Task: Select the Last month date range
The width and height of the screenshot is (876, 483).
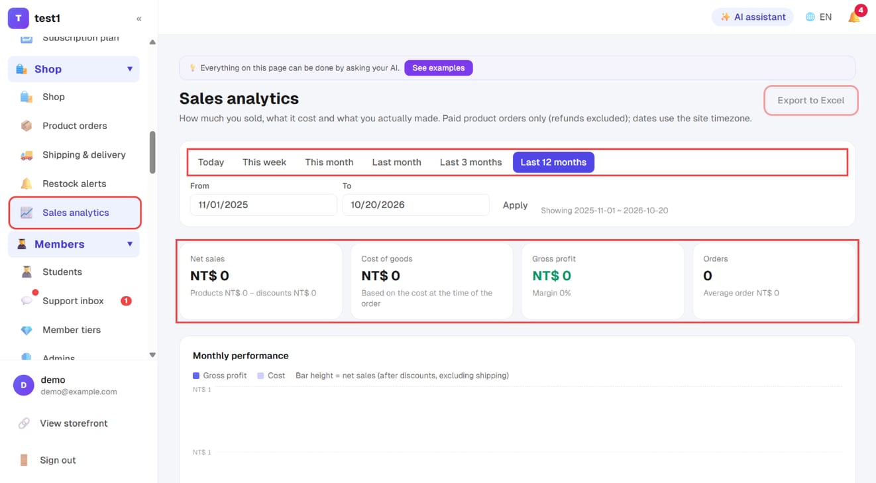Action: (397, 162)
